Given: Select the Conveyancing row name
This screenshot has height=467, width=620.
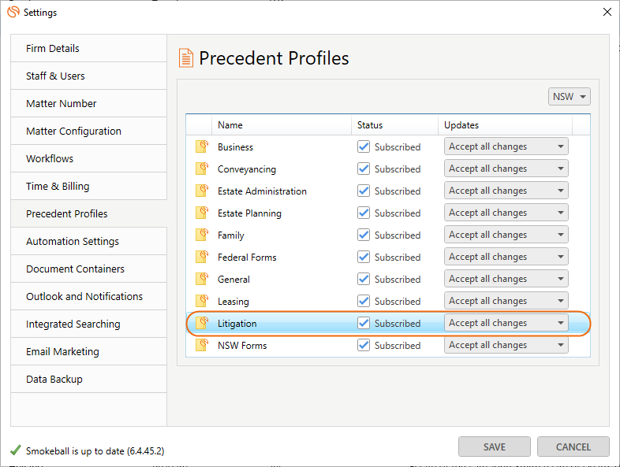Looking at the screenshot, I should click(x=247, y=169).
